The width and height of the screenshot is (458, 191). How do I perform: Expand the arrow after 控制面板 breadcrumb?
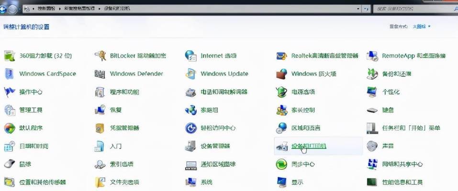[60, 9]
